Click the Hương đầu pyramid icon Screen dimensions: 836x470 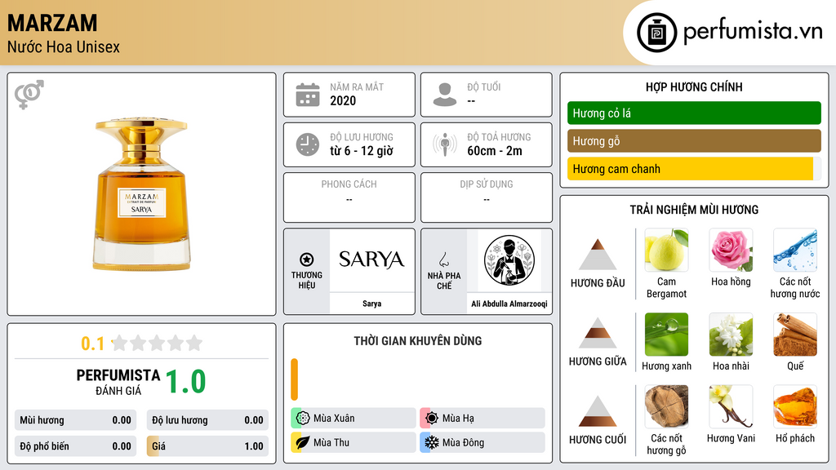coord(598,255)
